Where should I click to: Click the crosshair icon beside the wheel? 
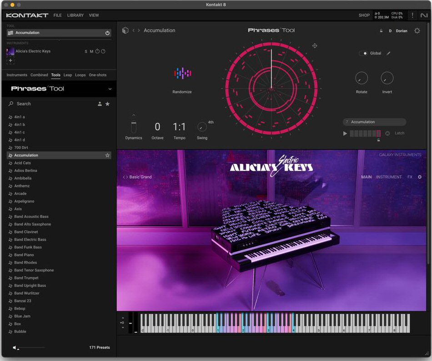tap(315, 46)
